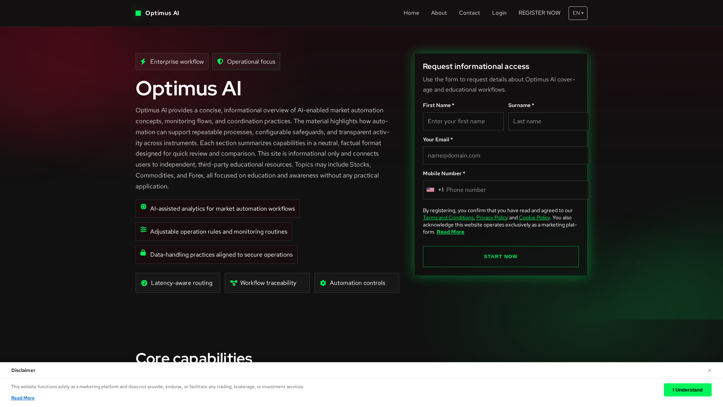Open the About menu item
This screenshot has width=723, height=407.
[439, 13]
